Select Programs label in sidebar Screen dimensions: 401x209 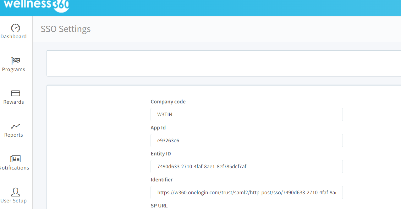tap(14, 70)
